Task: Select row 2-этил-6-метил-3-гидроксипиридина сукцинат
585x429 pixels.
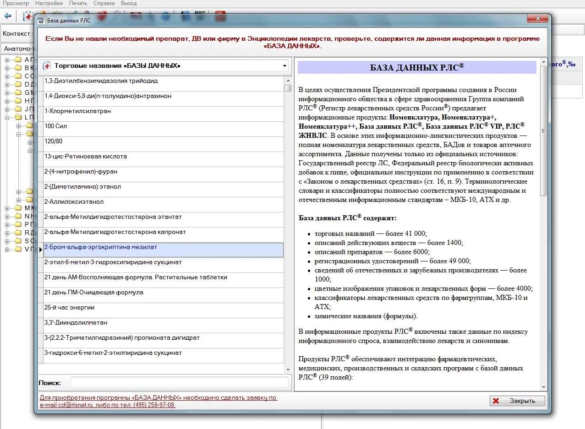Action: (x=164, y=265)
